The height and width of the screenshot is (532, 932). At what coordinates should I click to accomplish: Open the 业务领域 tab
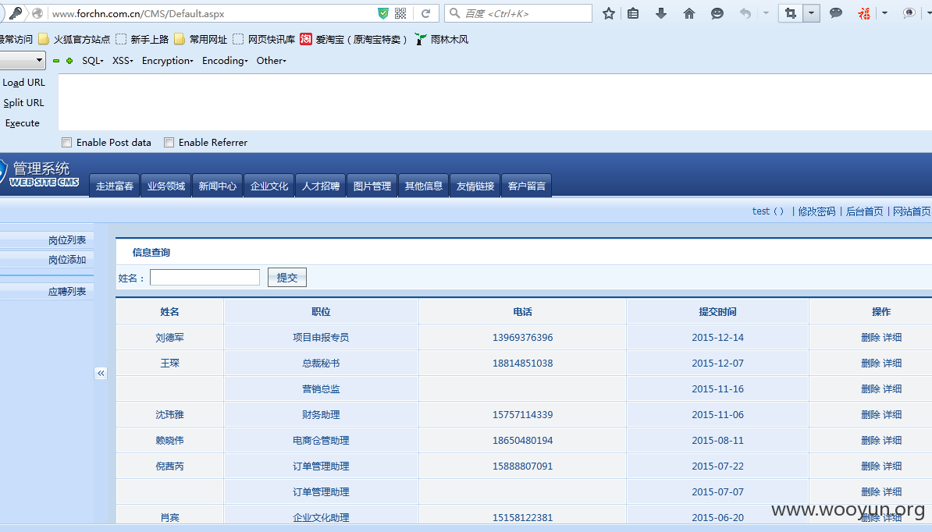point(166,186)
